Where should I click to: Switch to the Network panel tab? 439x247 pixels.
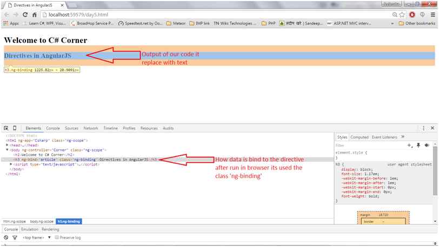[91, 128]
